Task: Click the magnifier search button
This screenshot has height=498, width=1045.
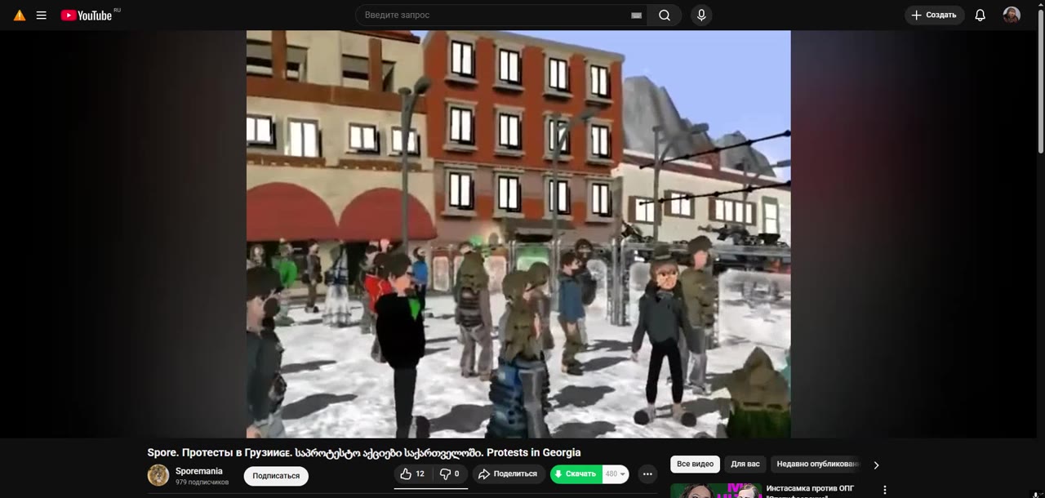Action: 665,16
